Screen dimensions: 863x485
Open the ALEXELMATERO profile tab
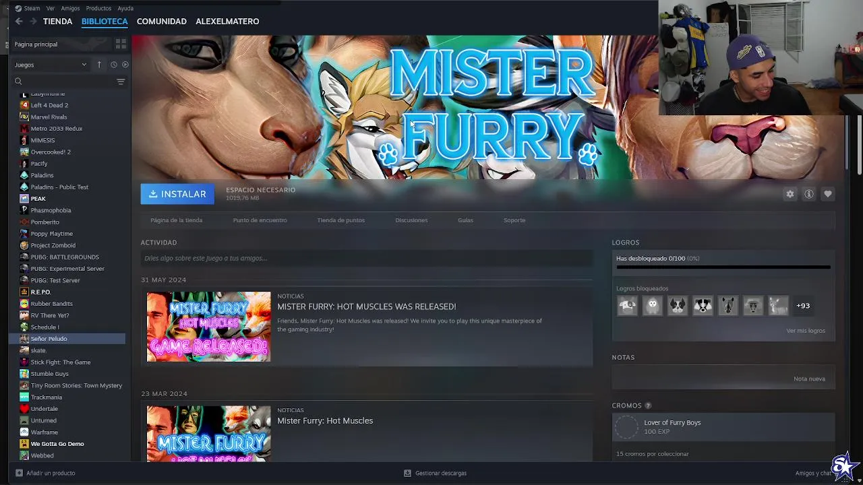[227, 22]
